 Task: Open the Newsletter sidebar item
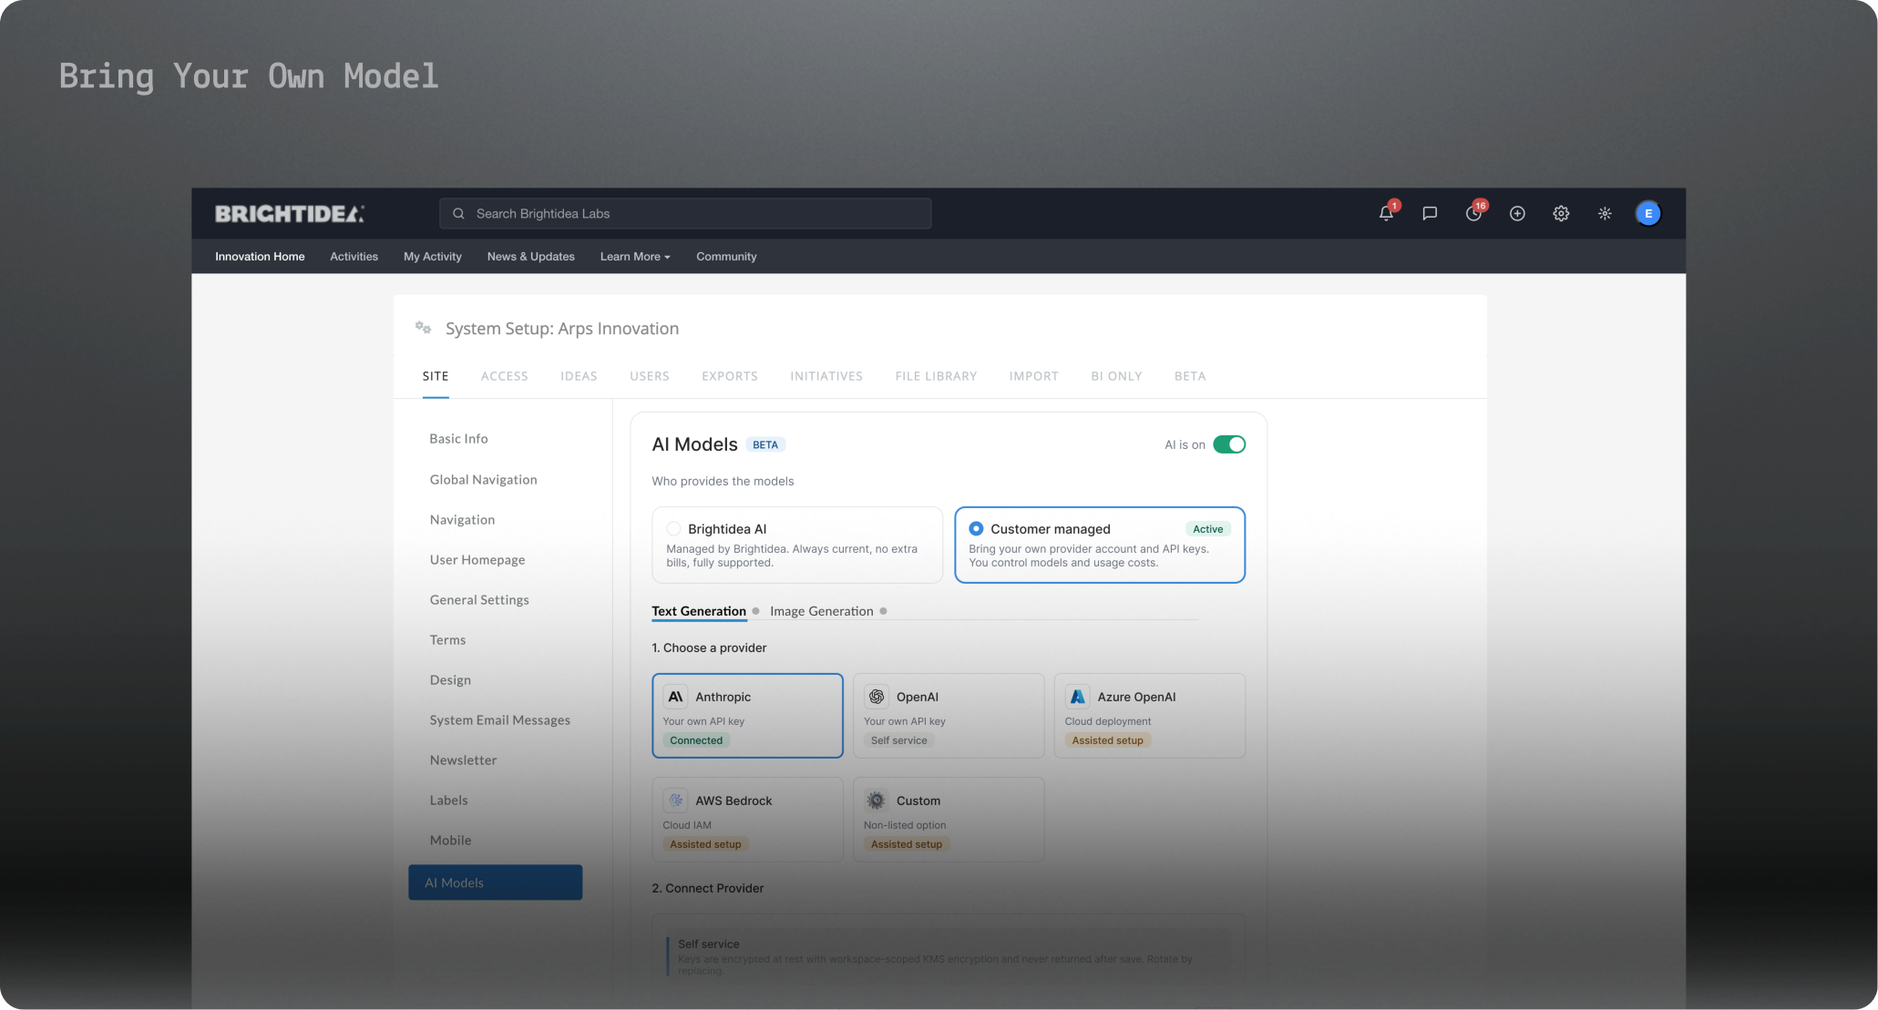(463, 760)
